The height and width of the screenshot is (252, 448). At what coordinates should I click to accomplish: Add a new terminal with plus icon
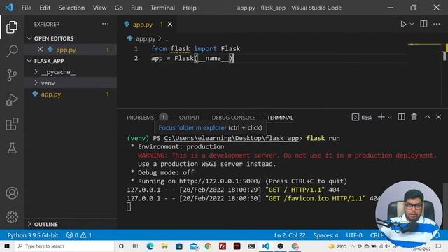tap(381, 117)
